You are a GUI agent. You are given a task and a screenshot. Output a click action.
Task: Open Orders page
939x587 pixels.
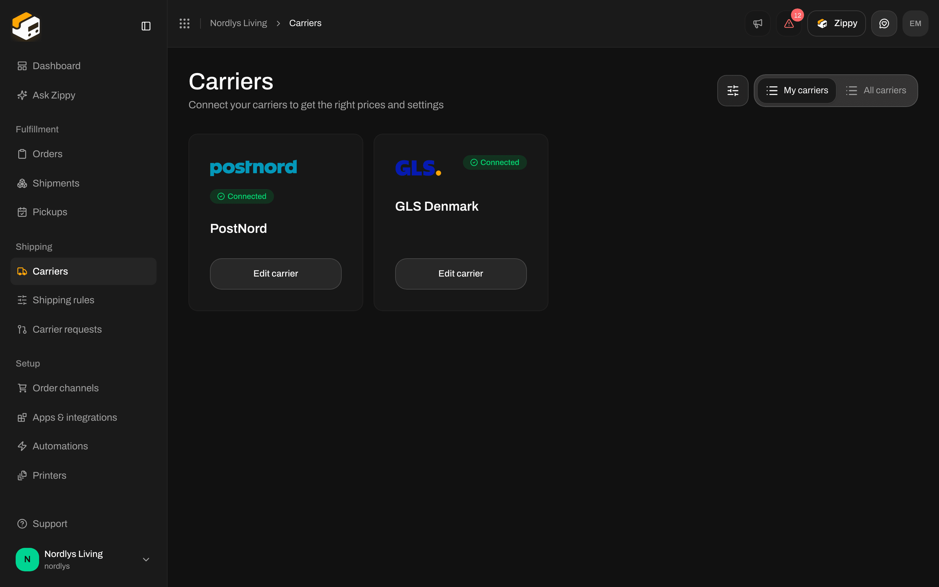point(83,154)
